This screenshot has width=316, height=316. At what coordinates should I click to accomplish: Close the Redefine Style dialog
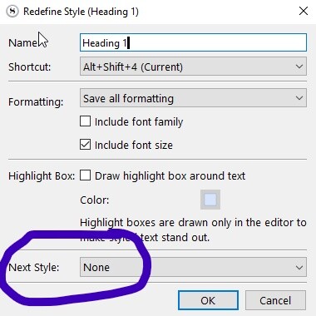[x=304, y=11]
